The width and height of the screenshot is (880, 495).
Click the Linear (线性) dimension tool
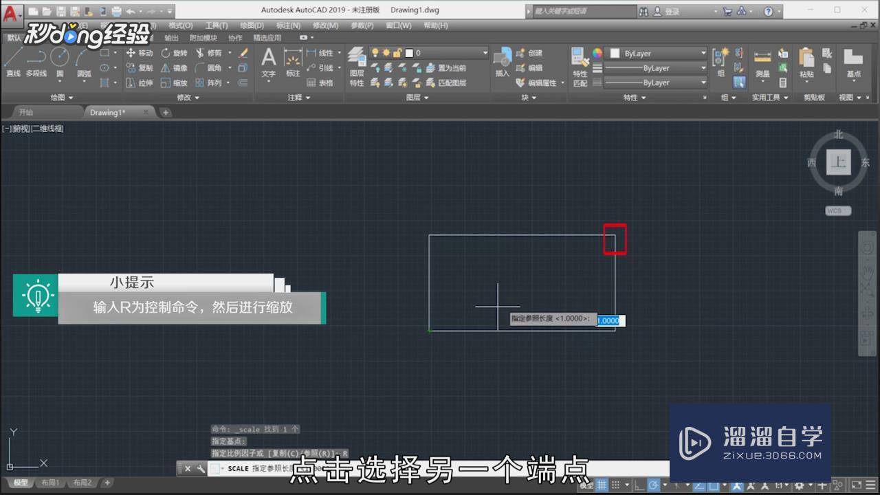(x=320, y=53)
